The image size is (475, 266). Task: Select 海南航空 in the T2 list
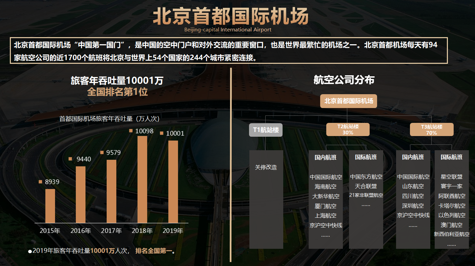(x=326, y=186)
